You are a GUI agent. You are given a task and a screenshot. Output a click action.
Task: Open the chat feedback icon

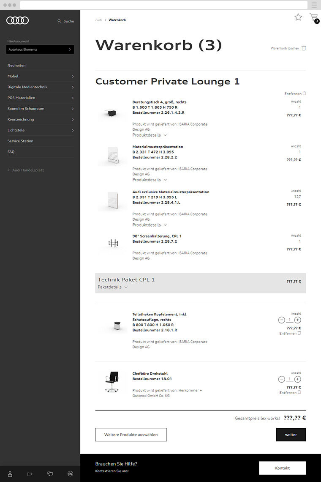[x=50, y=474]
